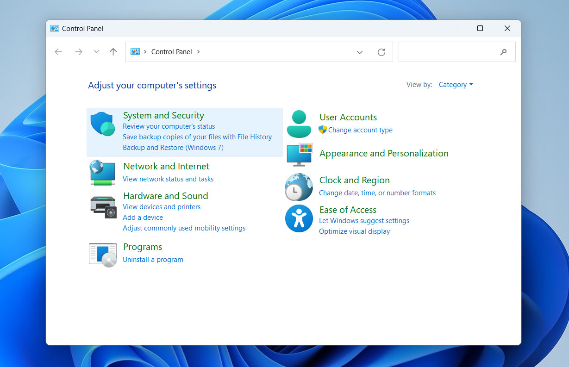
Task: Open the View by Category dropdown
Action: click(x=456, y=85)
